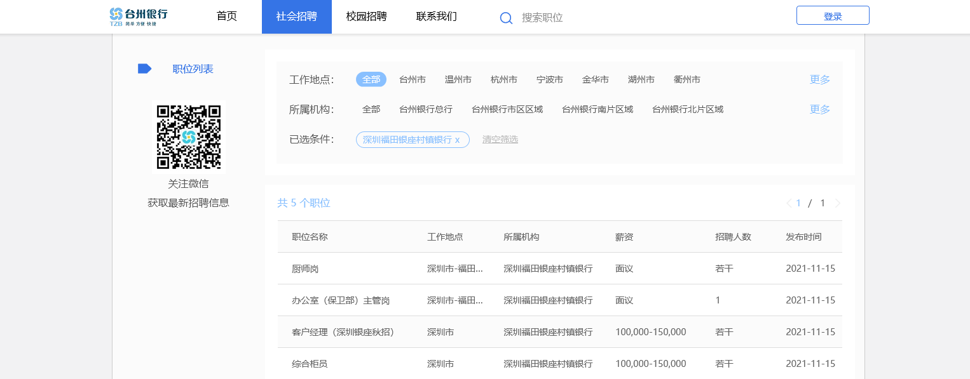The image size is (970, 379).
Task: Click the blue tag icon beside 职位列表
Action: (144, 69)
